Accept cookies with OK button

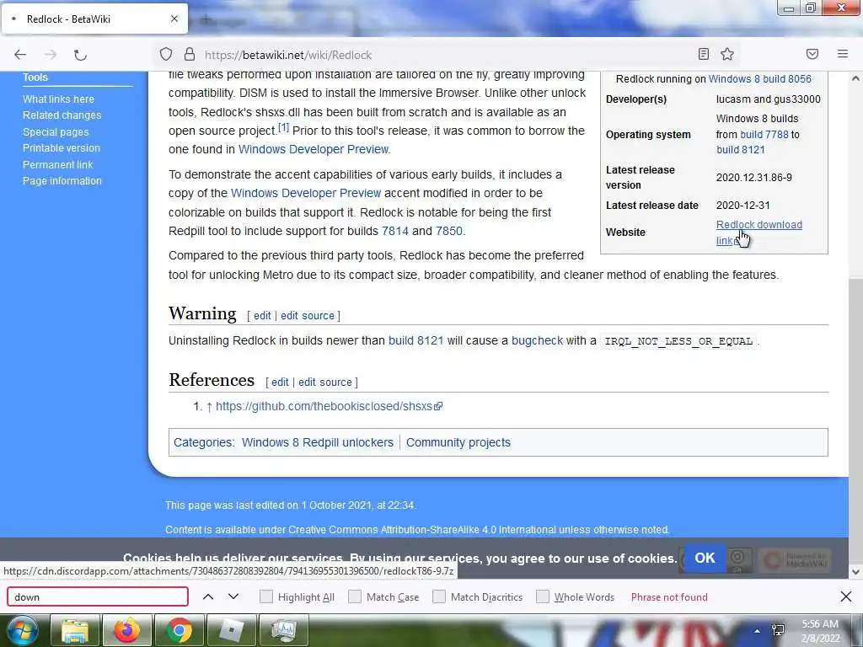tap(705, 558)
